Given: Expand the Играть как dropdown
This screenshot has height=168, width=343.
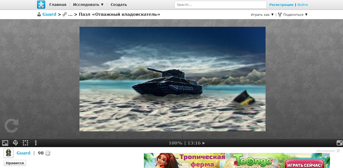Looking at the screenshot, I should (262, 15).
